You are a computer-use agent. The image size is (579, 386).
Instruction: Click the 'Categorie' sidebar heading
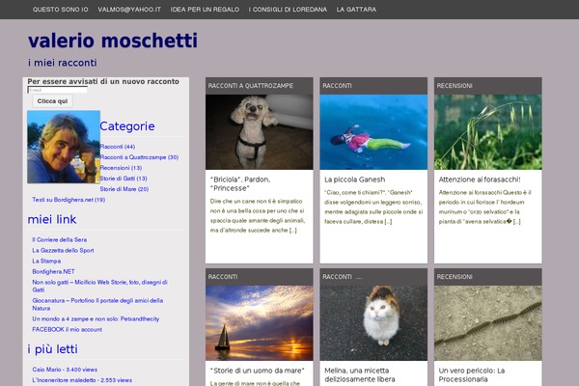point(127,126)
